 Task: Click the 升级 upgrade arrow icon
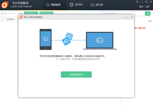pyautogui.click(x=10, y=14)
